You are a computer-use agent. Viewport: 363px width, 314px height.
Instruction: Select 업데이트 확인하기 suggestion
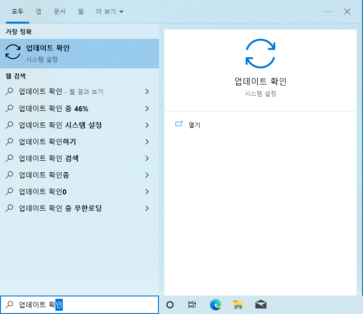click(x=79, y=142)
